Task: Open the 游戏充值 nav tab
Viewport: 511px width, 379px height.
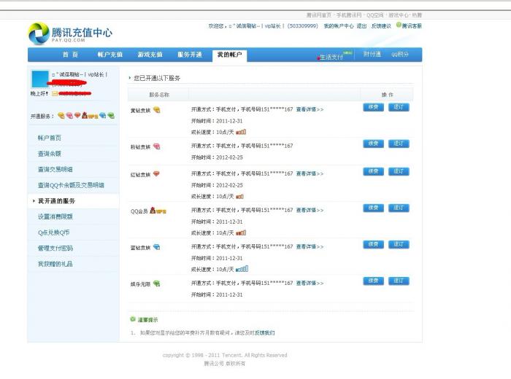Action: (x=150, y=55)
